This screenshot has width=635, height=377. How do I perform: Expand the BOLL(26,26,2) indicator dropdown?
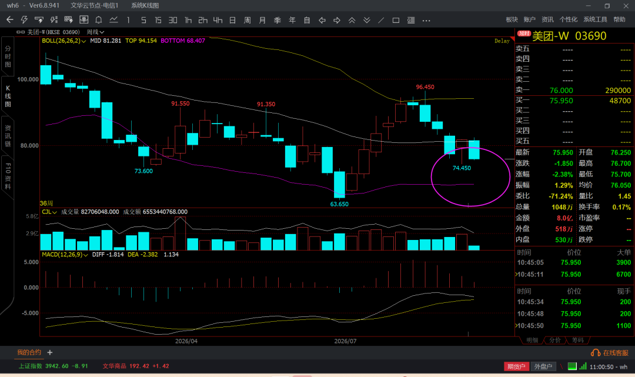(x=64, y=41)
